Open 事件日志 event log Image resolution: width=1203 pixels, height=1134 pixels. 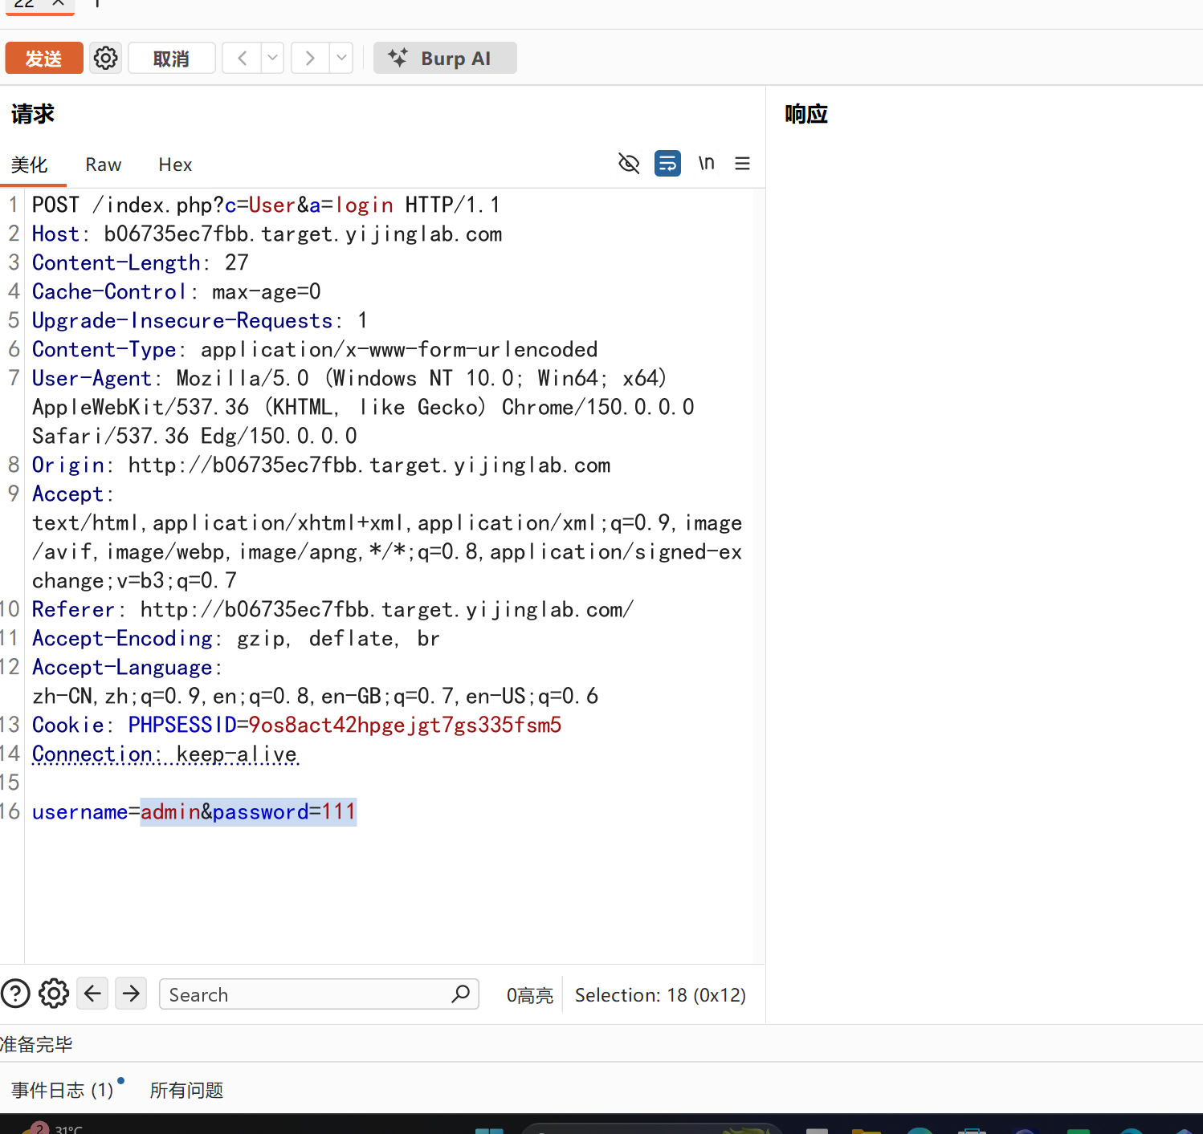point(63,1090)
